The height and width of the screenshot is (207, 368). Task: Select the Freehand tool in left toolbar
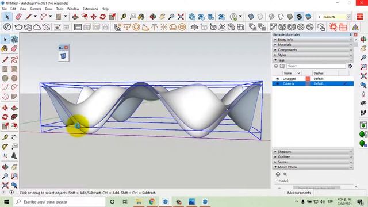tap(14, 60)
